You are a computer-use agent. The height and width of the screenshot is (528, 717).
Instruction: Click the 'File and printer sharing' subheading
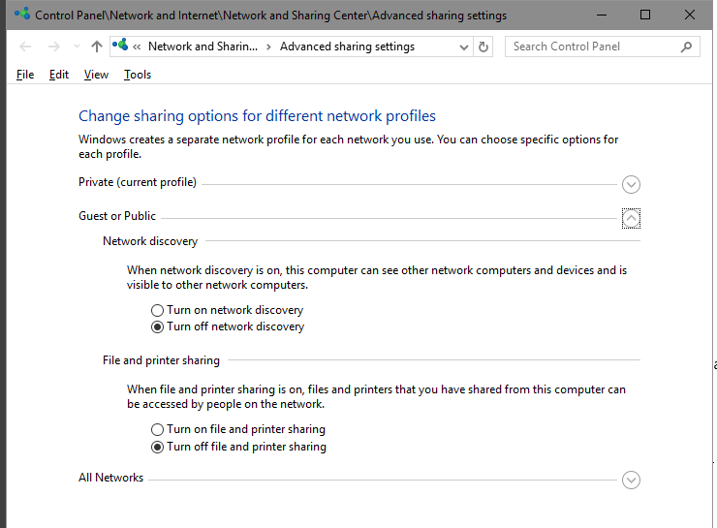(161, 360)
